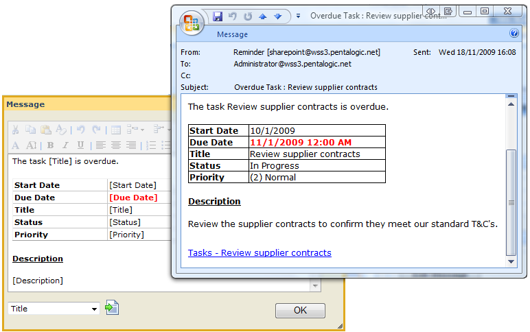This screenshot has height=332, width=530.
Task: Click the email body scroll-up arrow
Action: (x=511, y=104)
